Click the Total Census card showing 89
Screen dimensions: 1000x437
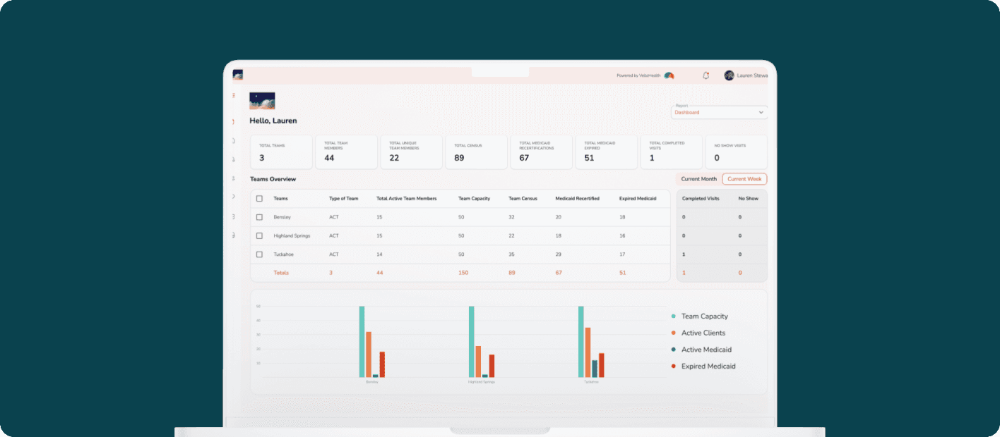[x=476, y=152]
